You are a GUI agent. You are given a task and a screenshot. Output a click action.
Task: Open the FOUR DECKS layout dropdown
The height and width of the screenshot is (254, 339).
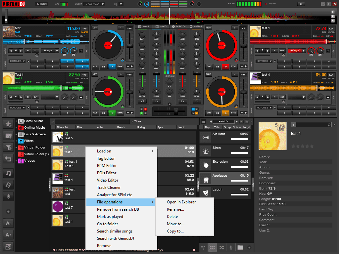point(94,4)
